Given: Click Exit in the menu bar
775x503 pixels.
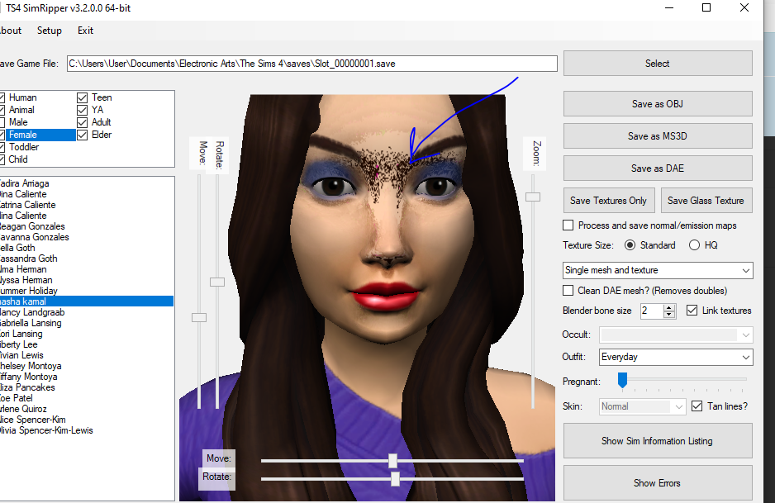Looking at the screenshot, I should pyautogui.click(x=85, y=31).
